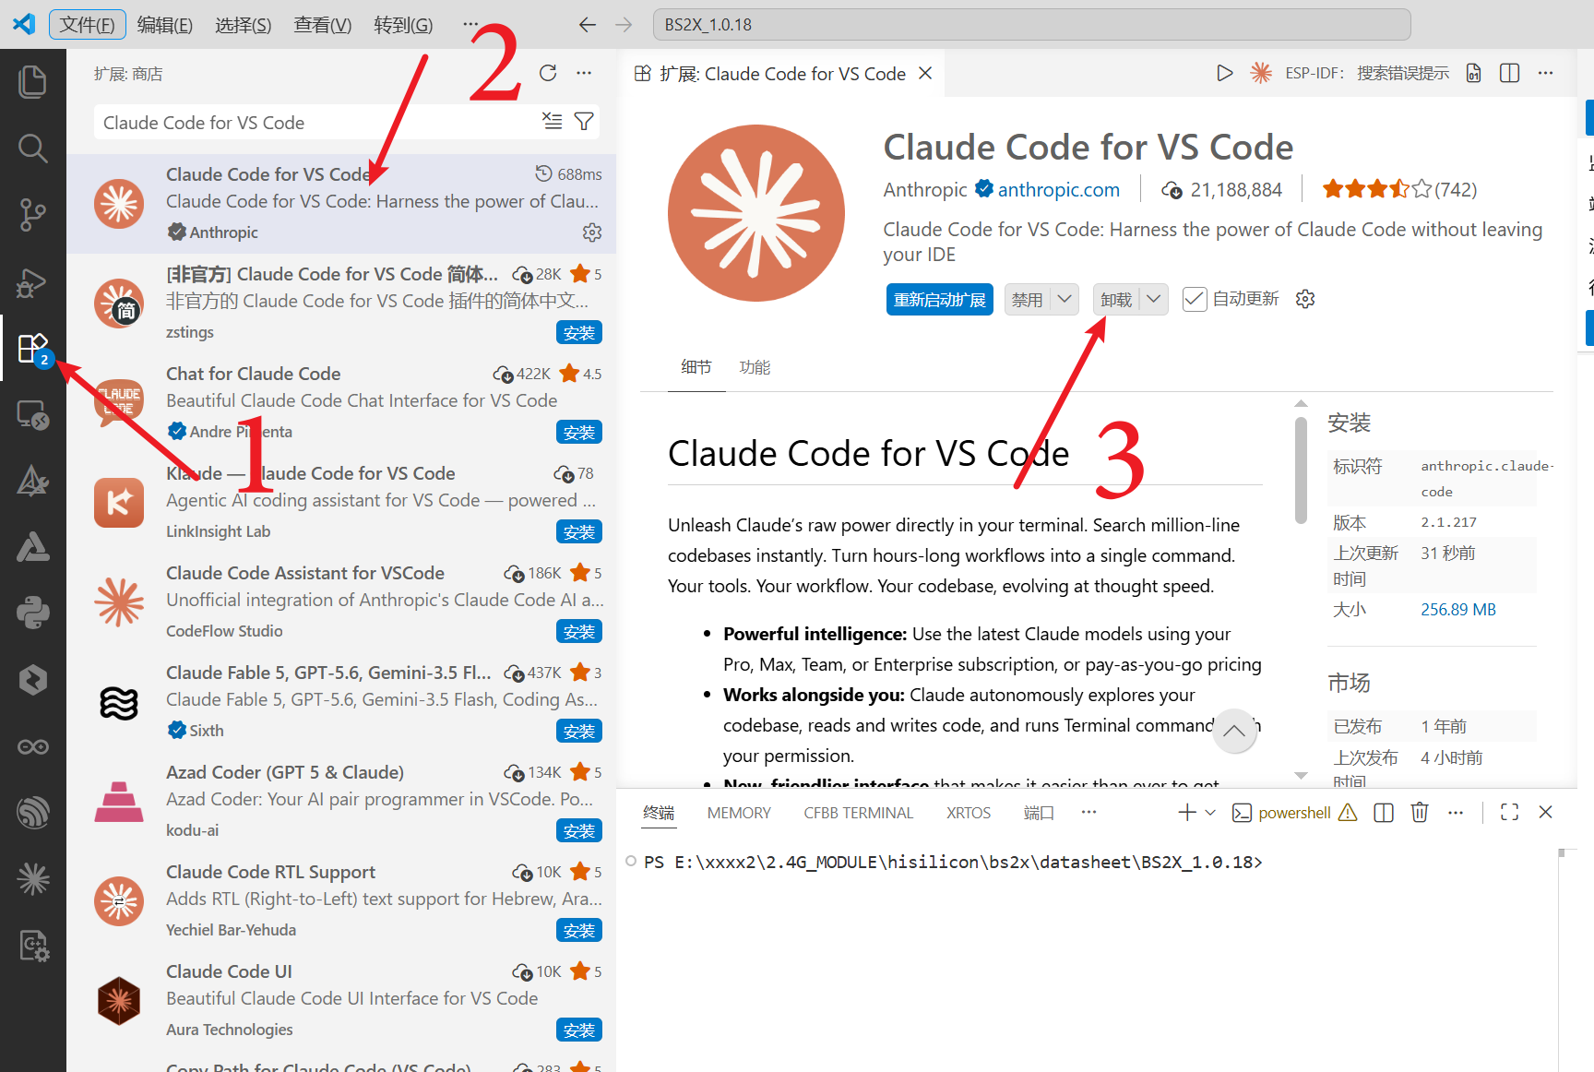1594x1072 pixels.
Task: Open manage gear for Claude Code list item
Action: tap(592, 232)
